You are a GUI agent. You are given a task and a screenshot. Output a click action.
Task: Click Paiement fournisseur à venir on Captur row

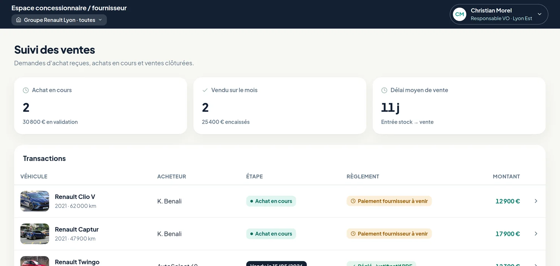point(389,234)
